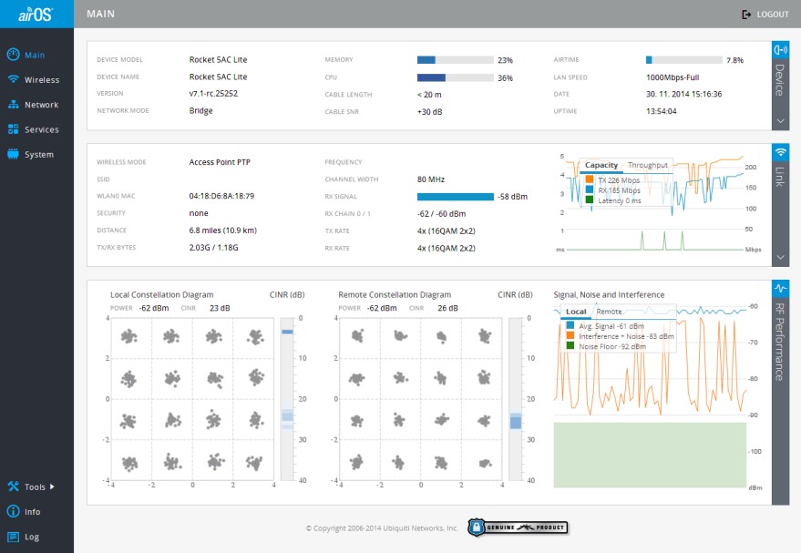The height and width of the screenshot is (553, 801).
Task: Click the Wireless wifi icon in sidebar
Action: click(x=14, y=79)
